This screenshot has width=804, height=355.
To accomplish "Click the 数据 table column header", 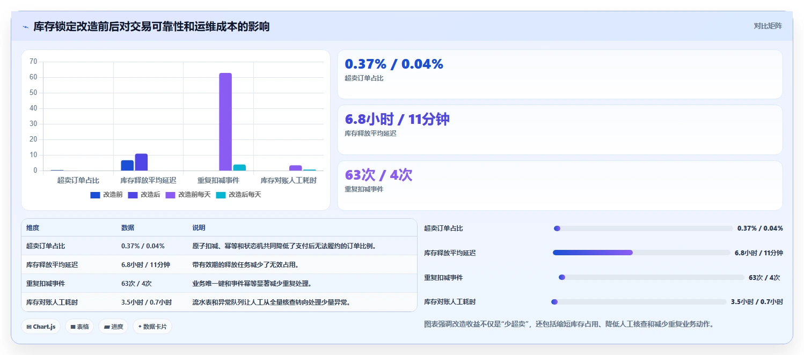I will tap(128, 228).
